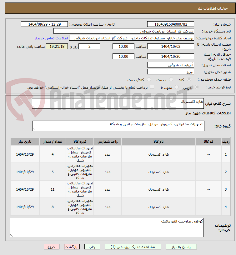This screenshot has height=255, width=236.
Task: Click the request creator field یوسف صفر خانلو
Action: tap(131, 38)
